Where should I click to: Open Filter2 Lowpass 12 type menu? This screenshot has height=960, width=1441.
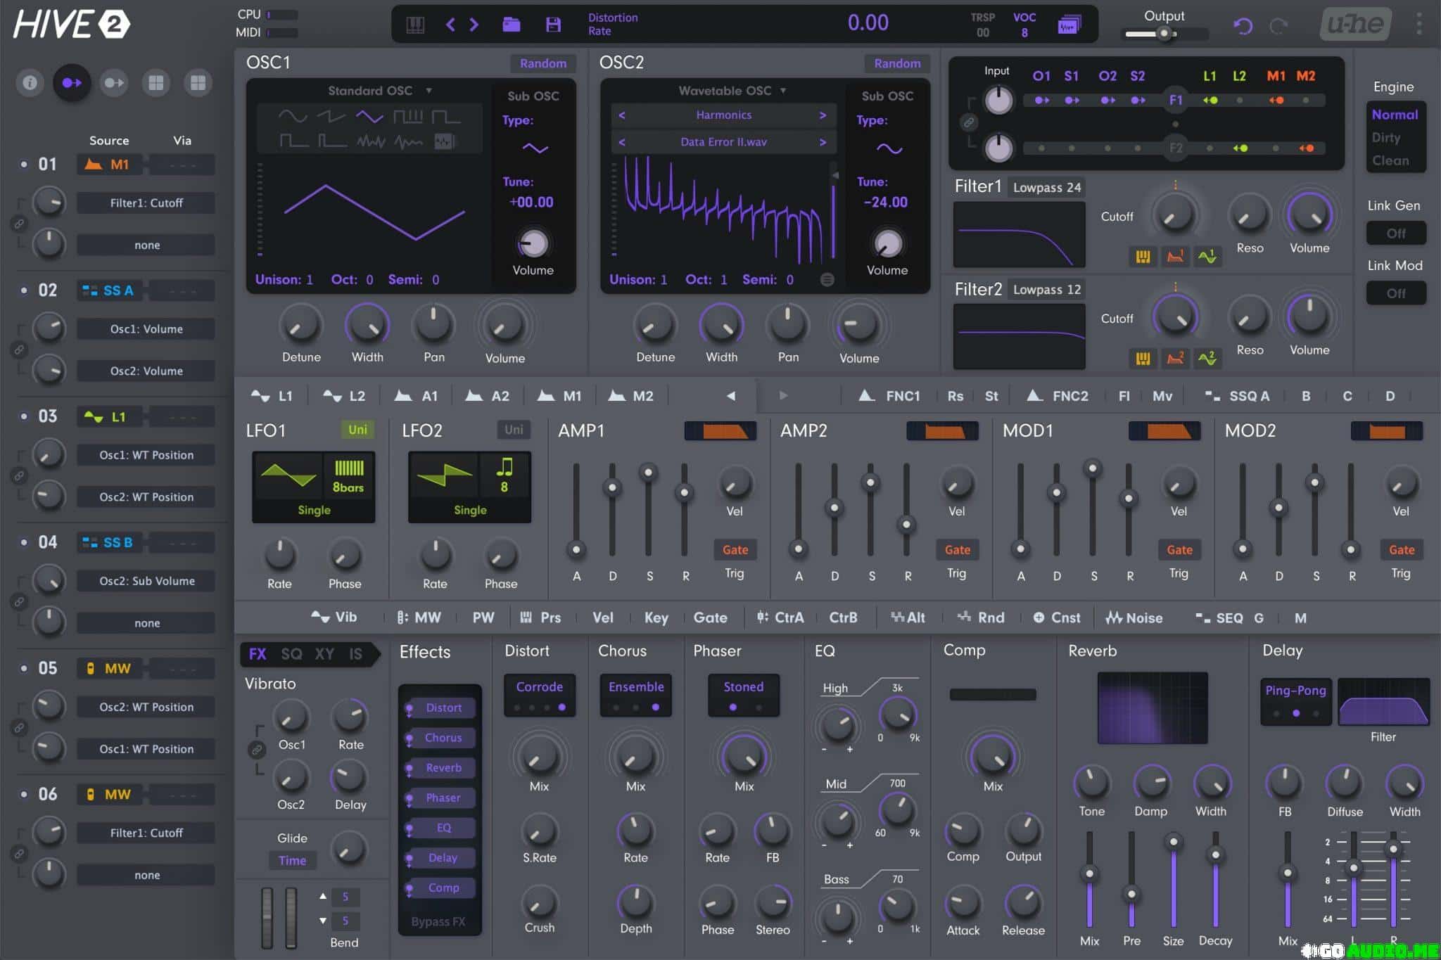click(1046, 289)
